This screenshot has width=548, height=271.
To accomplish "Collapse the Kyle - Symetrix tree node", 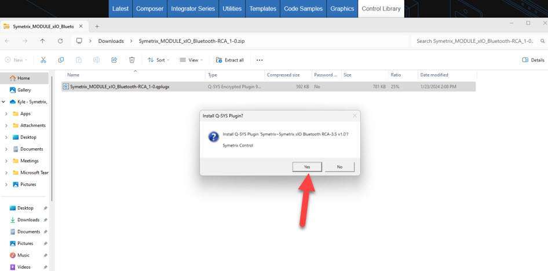I will [x=3, y=102].
